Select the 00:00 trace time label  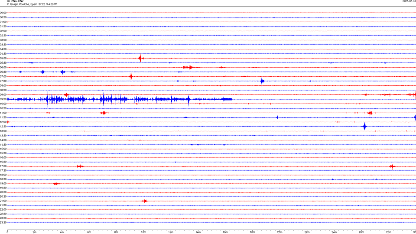coord(3,13)
